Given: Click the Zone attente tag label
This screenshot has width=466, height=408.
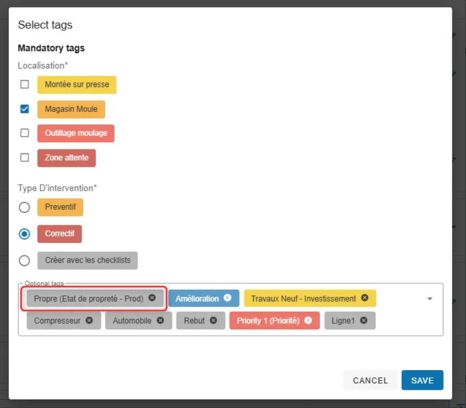Looking at the screenshot, I should pyautogui.click(x=67, y=158).
